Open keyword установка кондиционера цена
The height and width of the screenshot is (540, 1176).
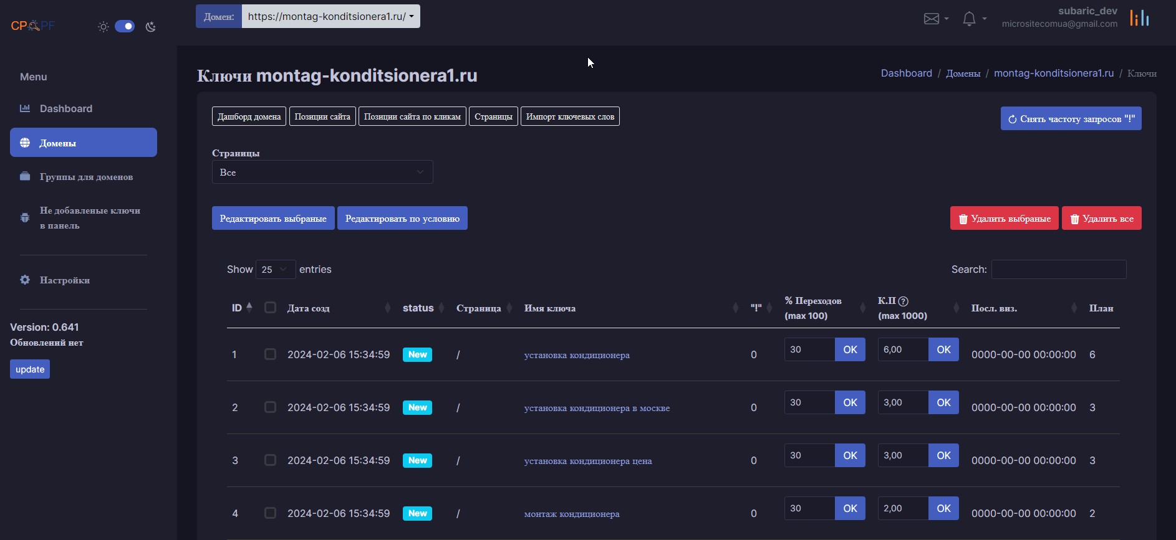tap(588, 461)
